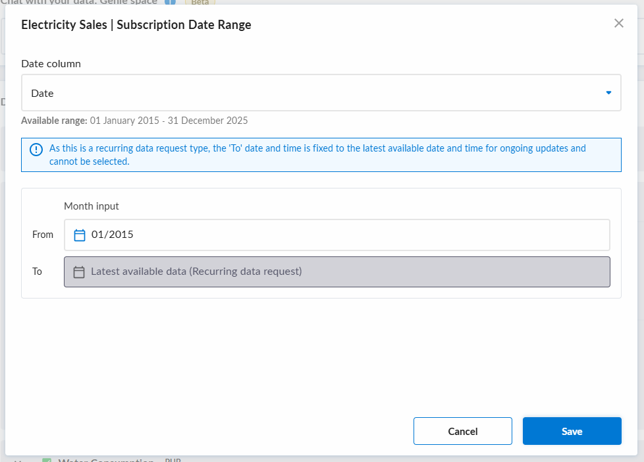Click the From month input 01/2015
Viewport: 644px width, 462px height.
point(336,235)
